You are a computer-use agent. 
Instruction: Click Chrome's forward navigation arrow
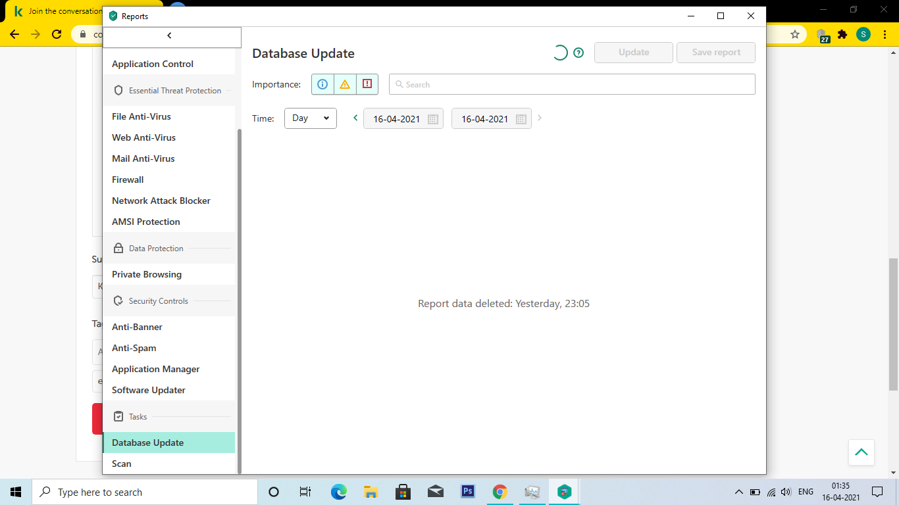click(x=36, y=34)
